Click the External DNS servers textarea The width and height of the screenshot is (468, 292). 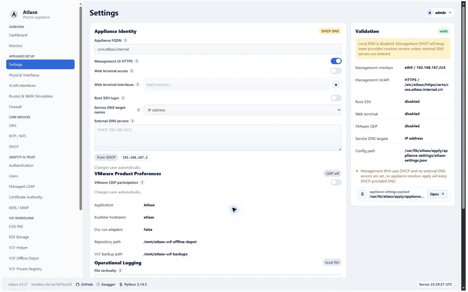pos(218,138)
